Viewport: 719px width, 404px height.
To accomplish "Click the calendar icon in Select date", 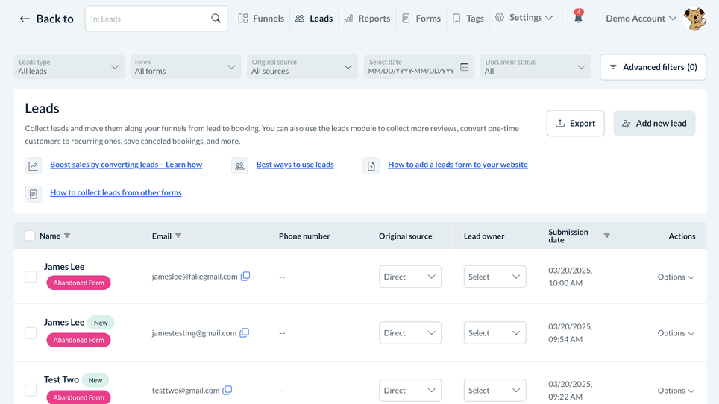I will [x=464, y=67].
